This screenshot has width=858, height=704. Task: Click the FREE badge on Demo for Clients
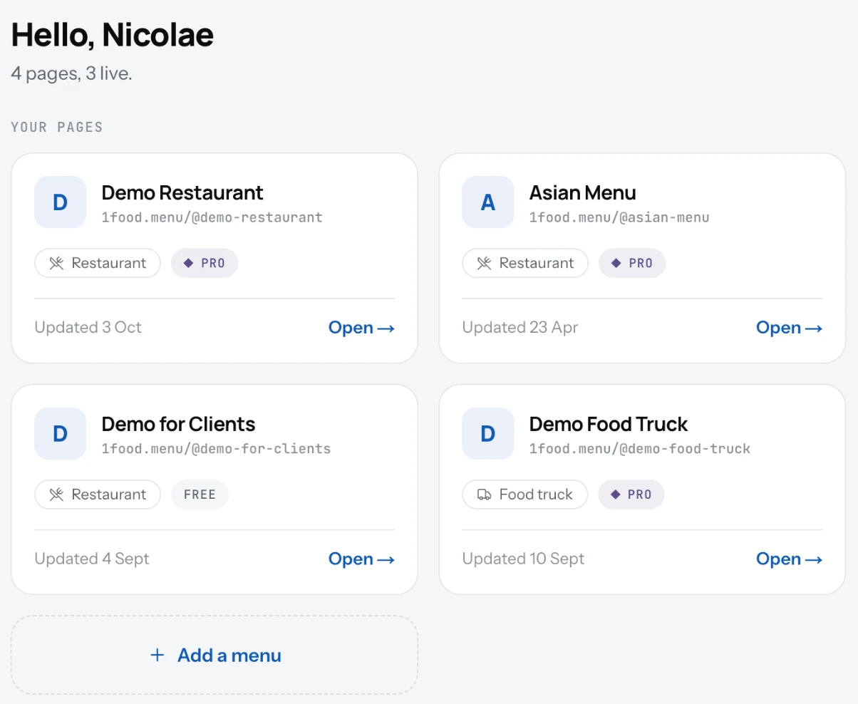pos(200,495)
